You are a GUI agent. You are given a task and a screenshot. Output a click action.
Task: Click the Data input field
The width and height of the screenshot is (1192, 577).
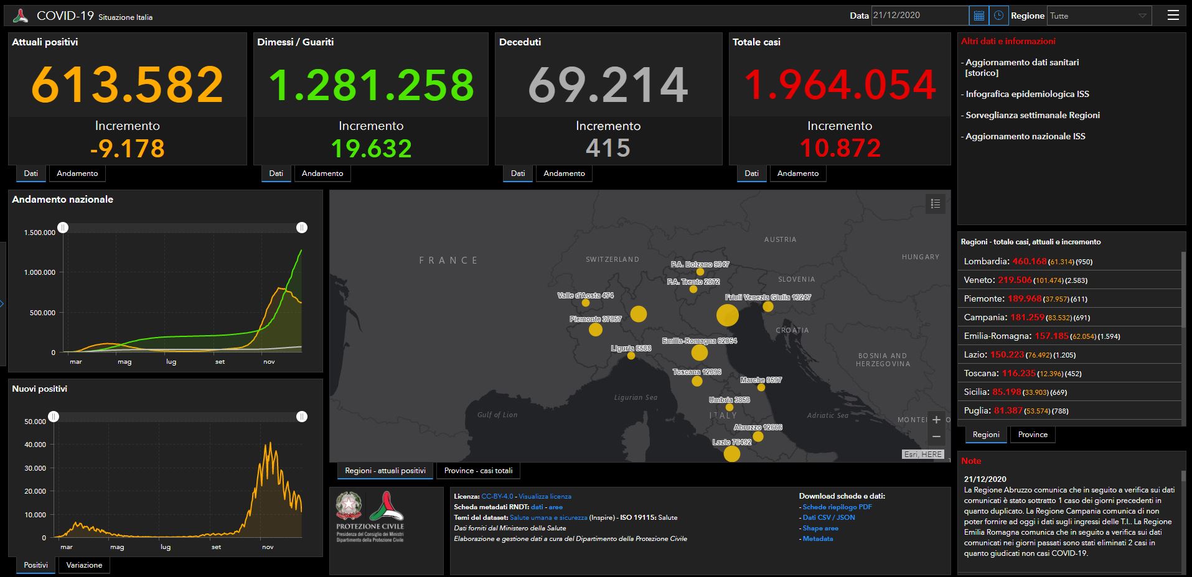point(919,16)
